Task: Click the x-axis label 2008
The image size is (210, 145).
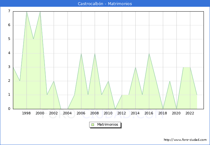Action: pos(95,113)
